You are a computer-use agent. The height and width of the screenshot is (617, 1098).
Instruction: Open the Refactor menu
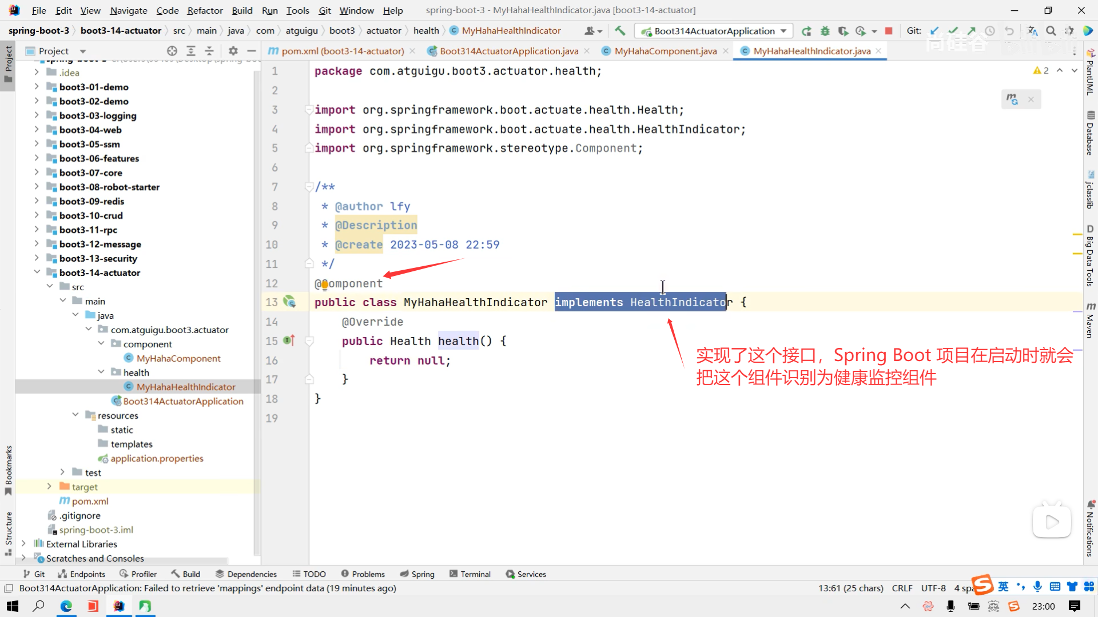coord(205,10)
